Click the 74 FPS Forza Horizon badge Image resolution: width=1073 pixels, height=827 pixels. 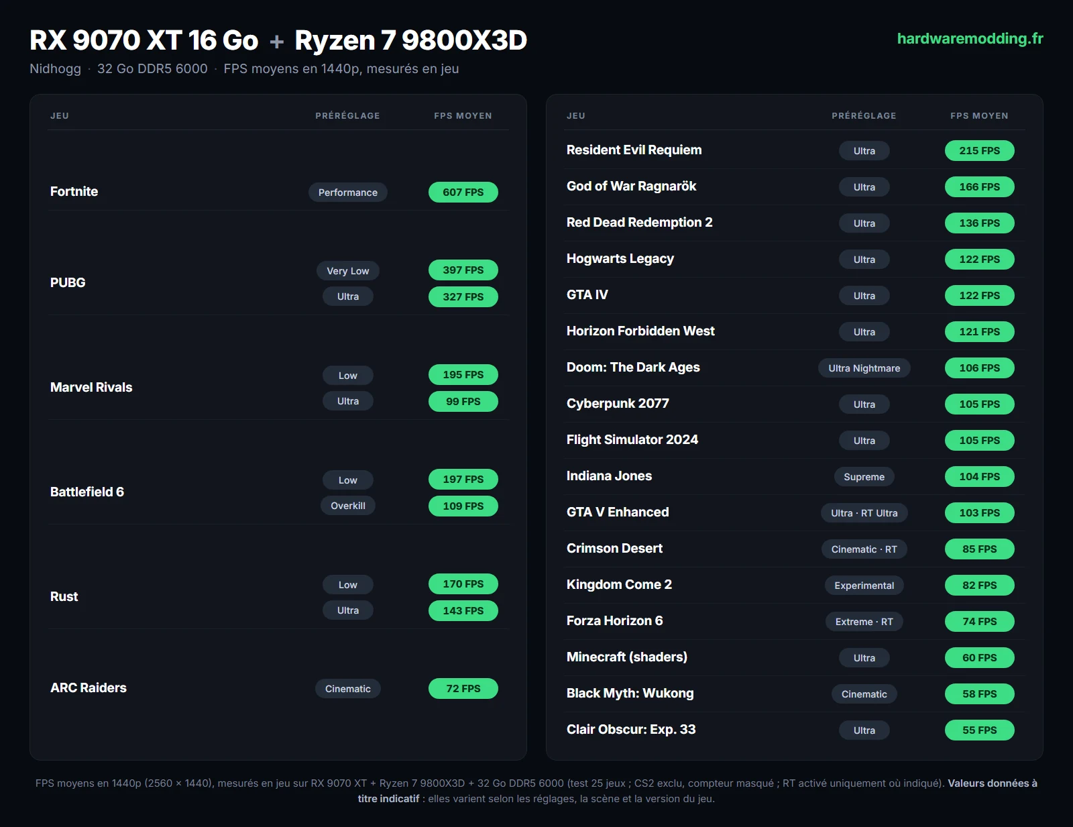980,622
